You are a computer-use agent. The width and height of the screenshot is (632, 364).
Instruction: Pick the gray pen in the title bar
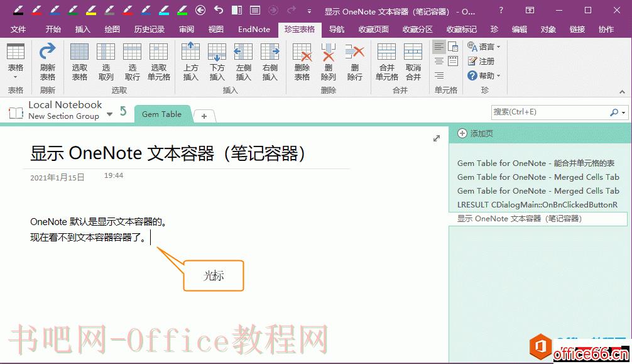click(x=109, y=10)
